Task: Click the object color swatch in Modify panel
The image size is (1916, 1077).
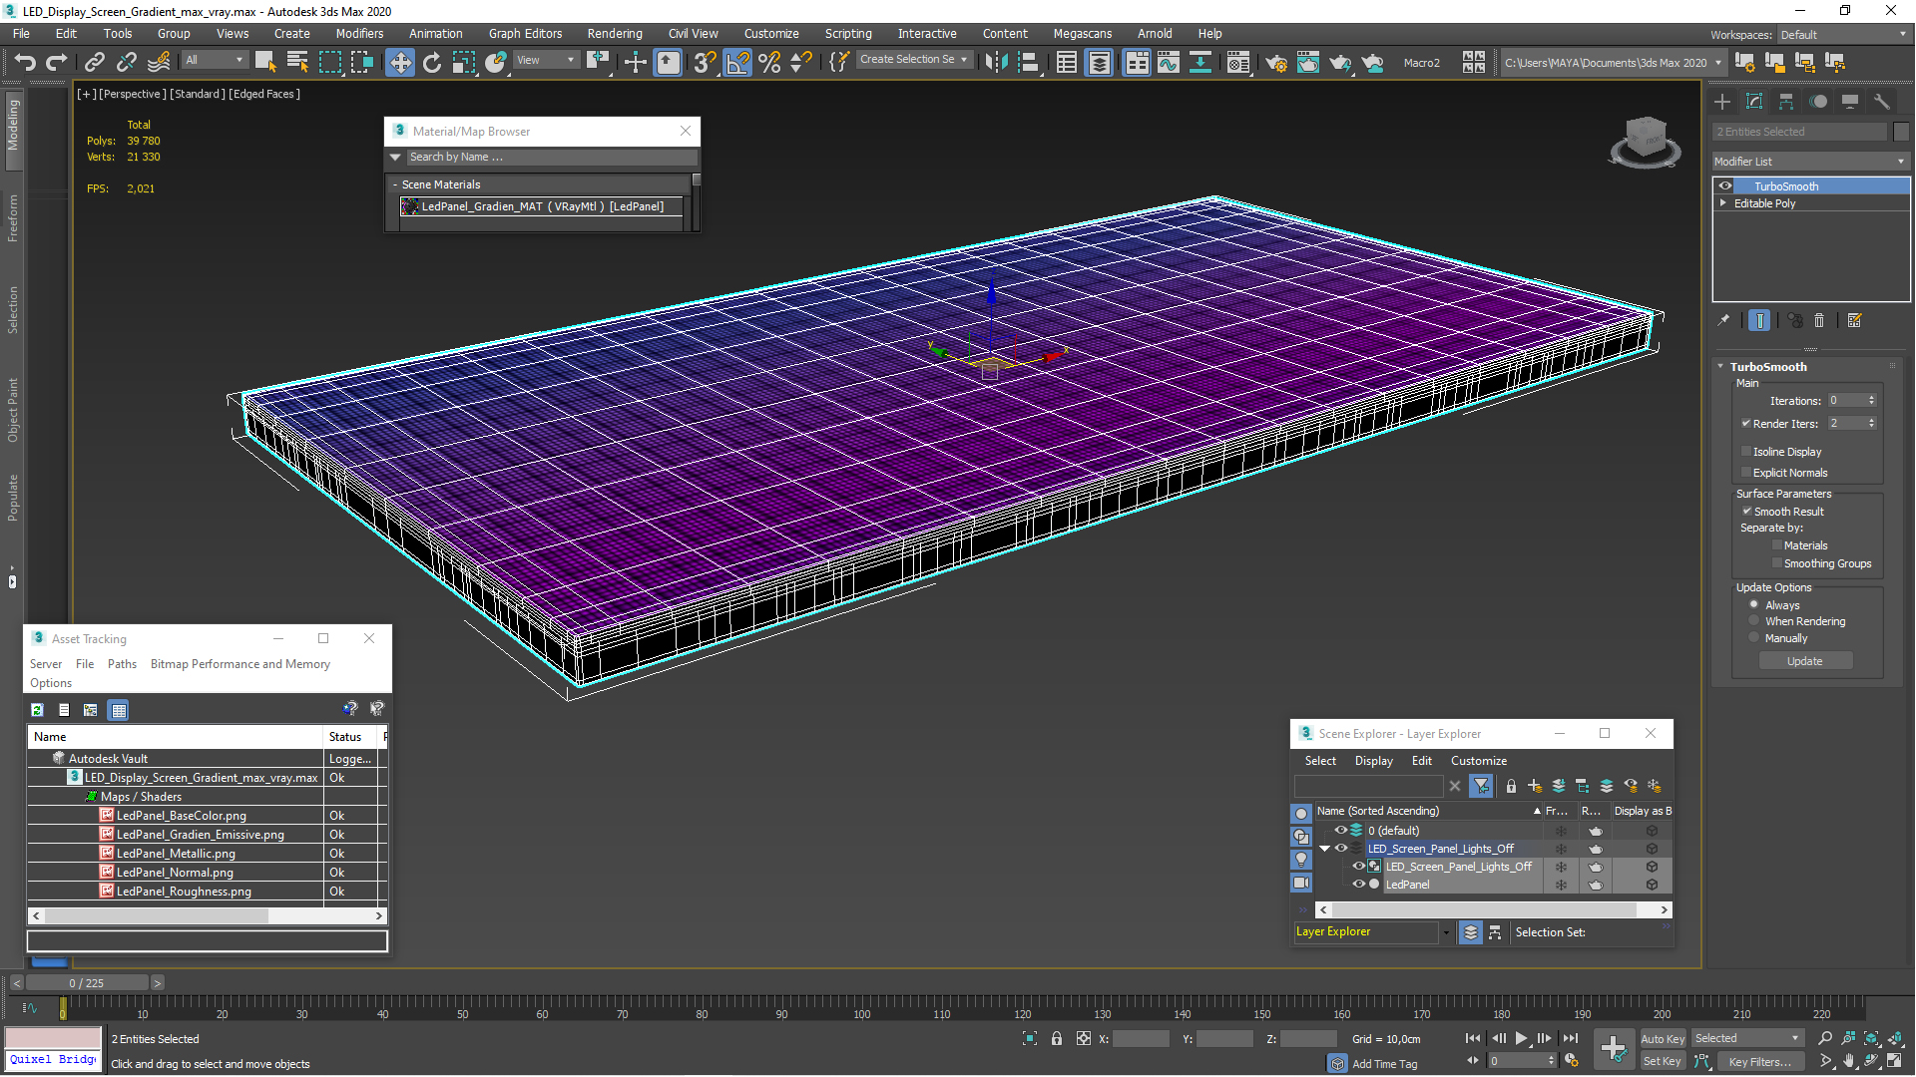Action: click(x=1901, y=132)
